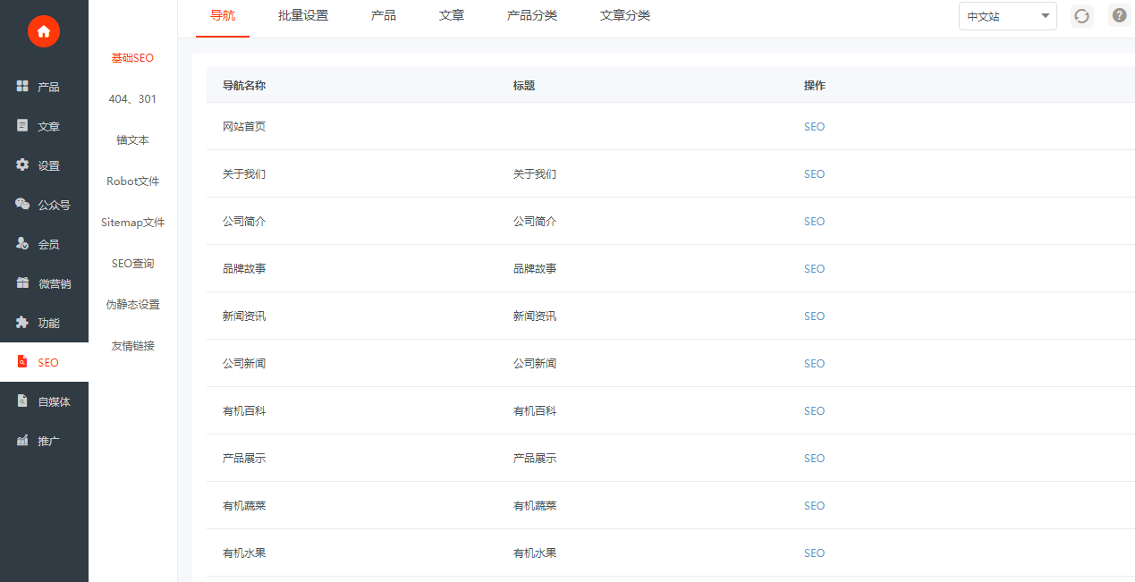Click 新闻资讯 in the 标题 column
The image size is (1135, 582).
coord(535,316)
